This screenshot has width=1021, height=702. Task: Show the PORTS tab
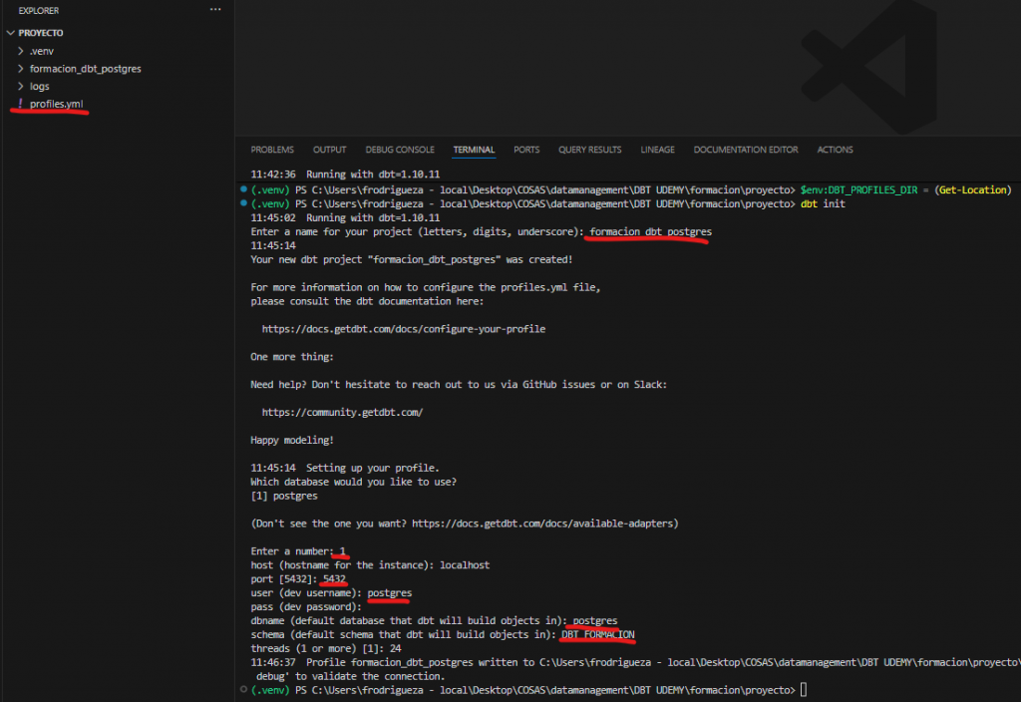coord(526,150)
